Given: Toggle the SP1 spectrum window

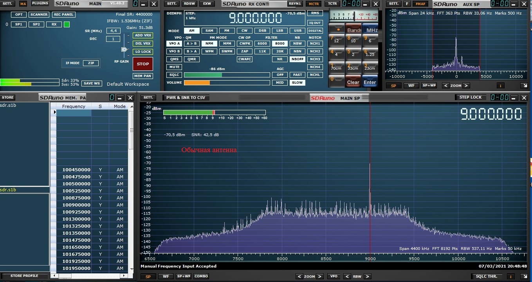Looking at the screenshot, I should [18, 24].
